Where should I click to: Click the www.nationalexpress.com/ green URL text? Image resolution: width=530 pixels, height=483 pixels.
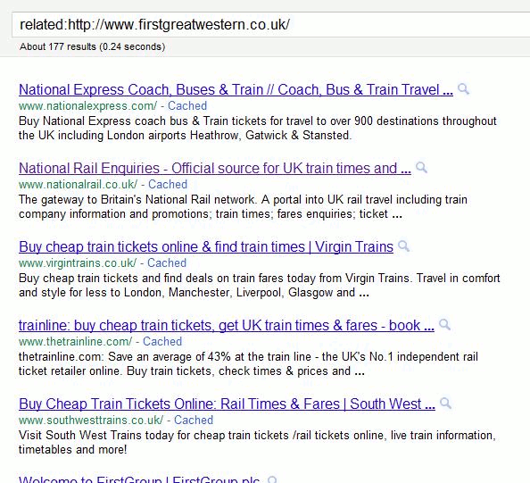tap(87, 106)
